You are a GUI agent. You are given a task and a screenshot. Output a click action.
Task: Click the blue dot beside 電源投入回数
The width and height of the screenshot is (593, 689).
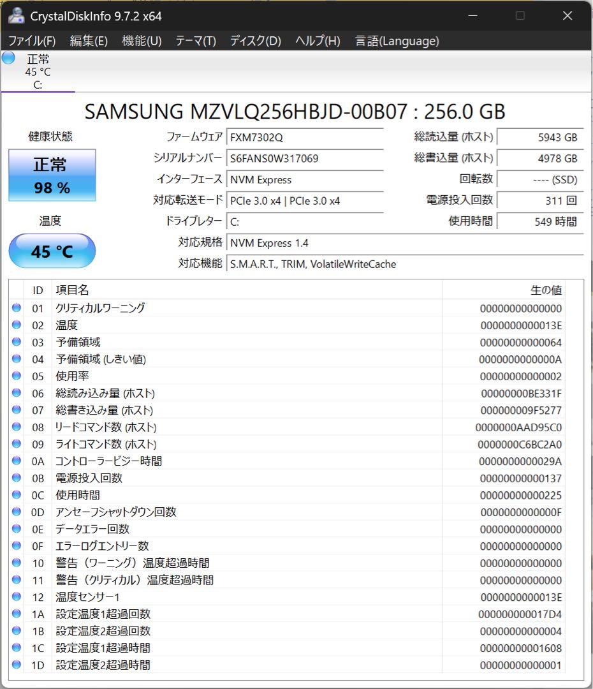tap(17, 478)
